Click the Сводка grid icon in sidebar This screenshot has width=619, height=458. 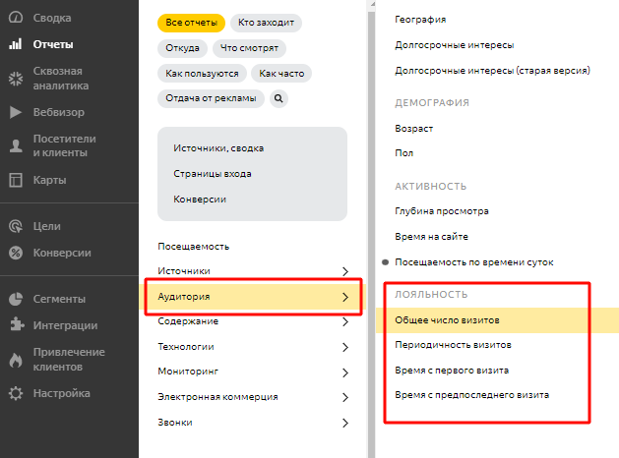click(x=16, y=20)
